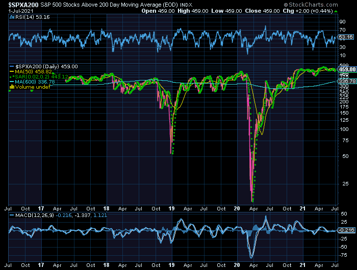Click the 1-Jul-2021 date label
This screenshot has width=357, height=270.
click(21, 11)
